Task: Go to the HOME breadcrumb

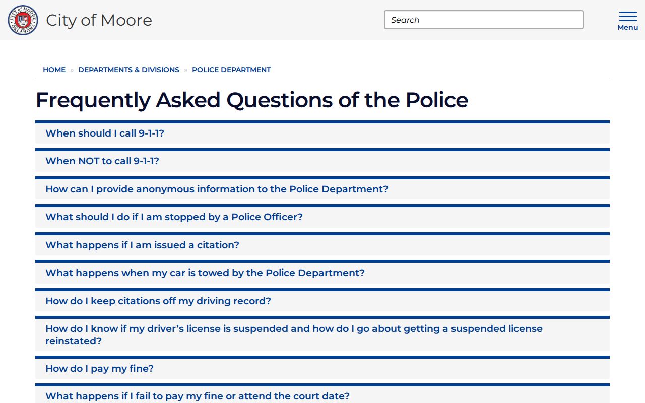Action: tap(54, 70)
